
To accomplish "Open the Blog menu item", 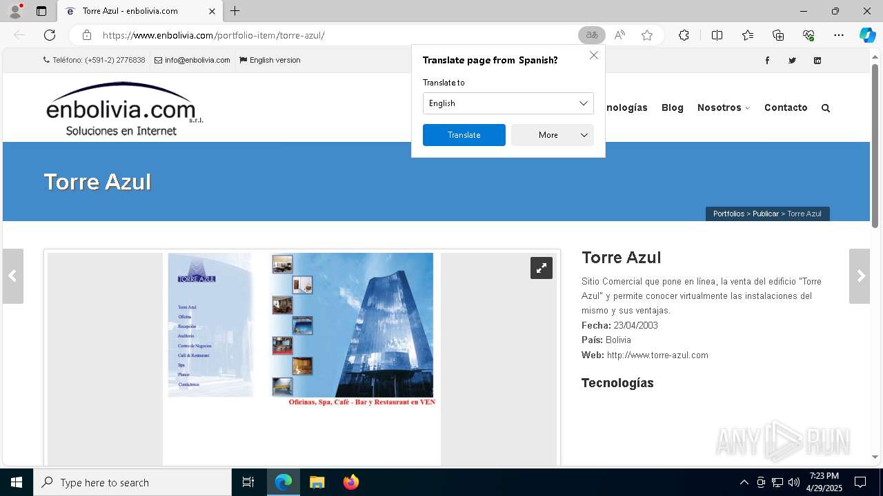I will (x=673, y=107).
